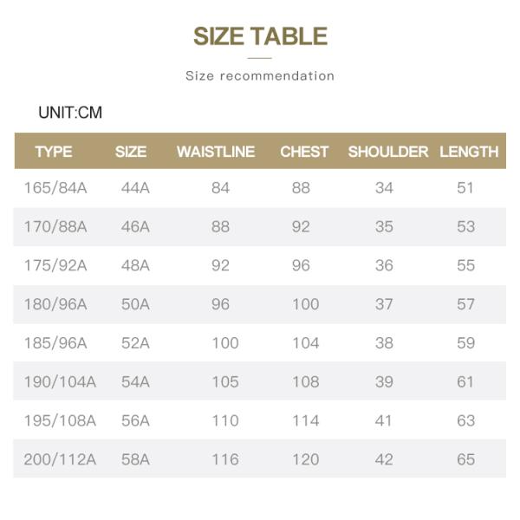
Task: Click the TYPE column header
Action: coord(54,152)
